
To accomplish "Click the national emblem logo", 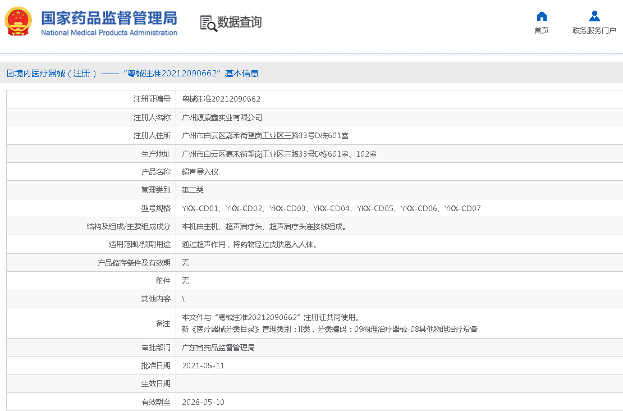I will [19, 22].
